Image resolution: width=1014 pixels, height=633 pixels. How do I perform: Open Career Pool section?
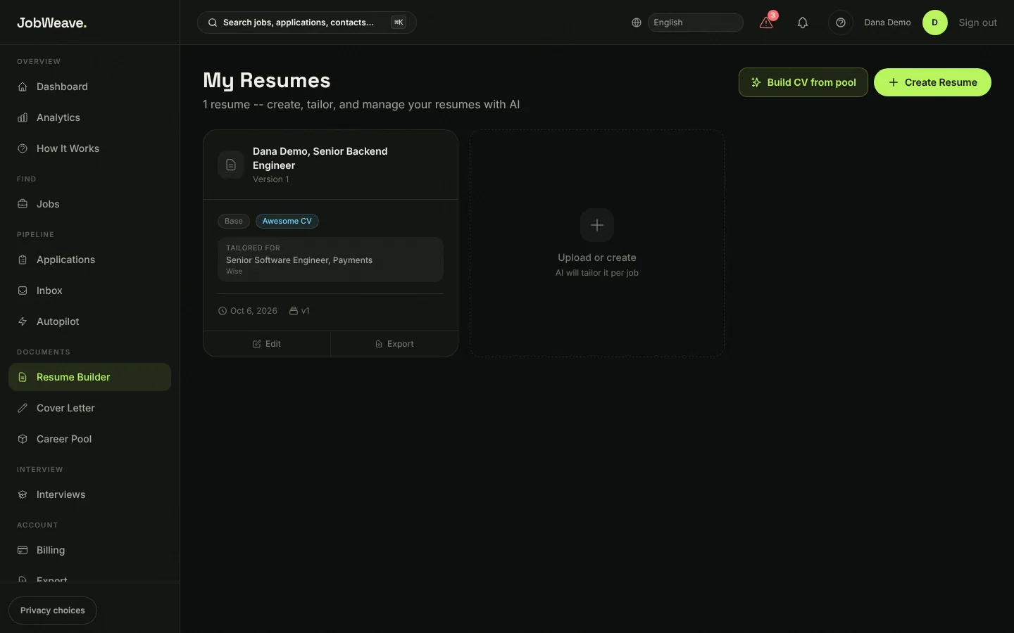(90, 439)
